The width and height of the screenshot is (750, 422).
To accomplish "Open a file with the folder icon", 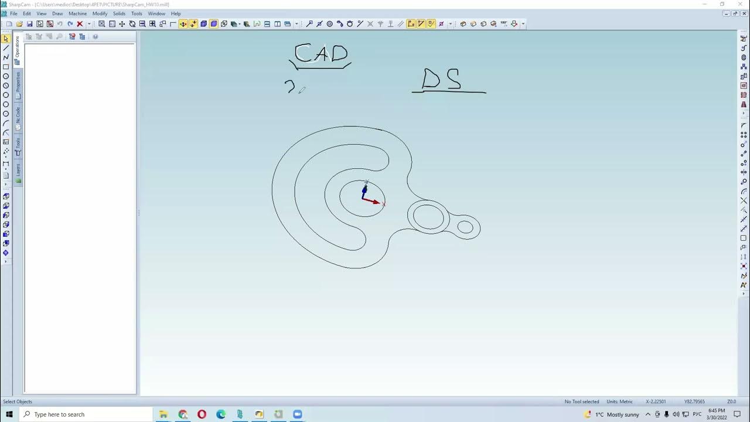I will (19, 24).
